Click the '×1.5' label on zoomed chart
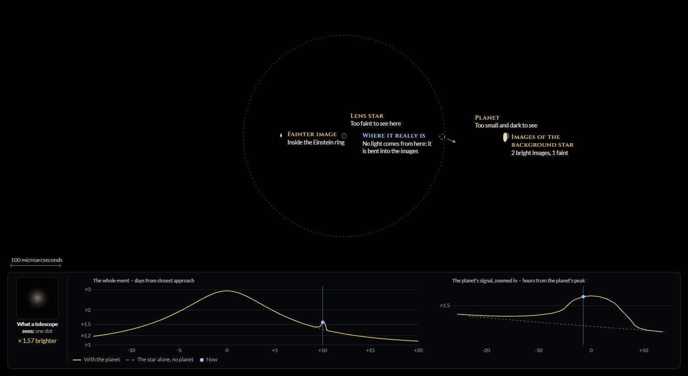Viewport: 688px width, 376px height. [445, 305]
